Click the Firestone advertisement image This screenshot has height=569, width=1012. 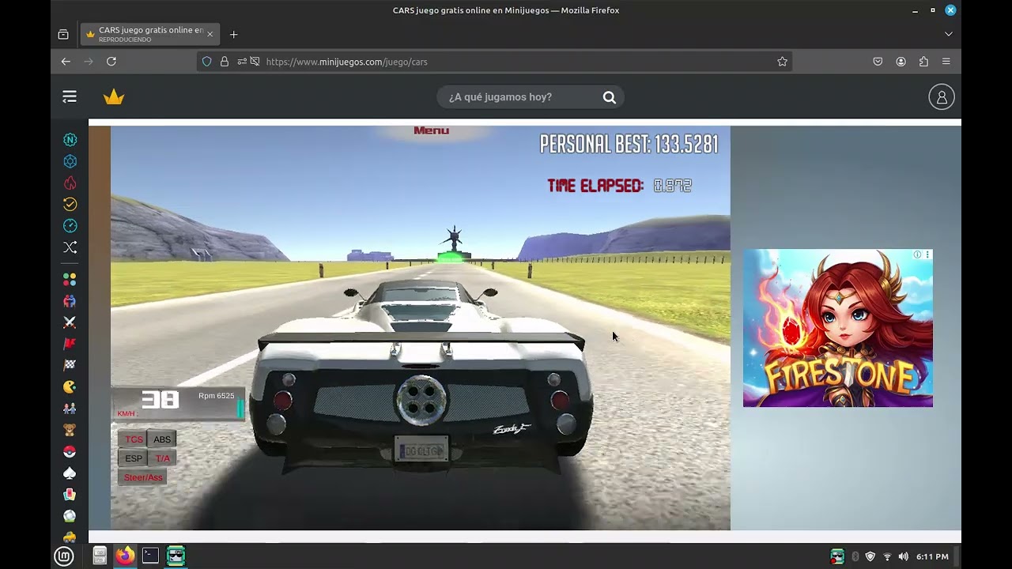[x=838, y=328]
